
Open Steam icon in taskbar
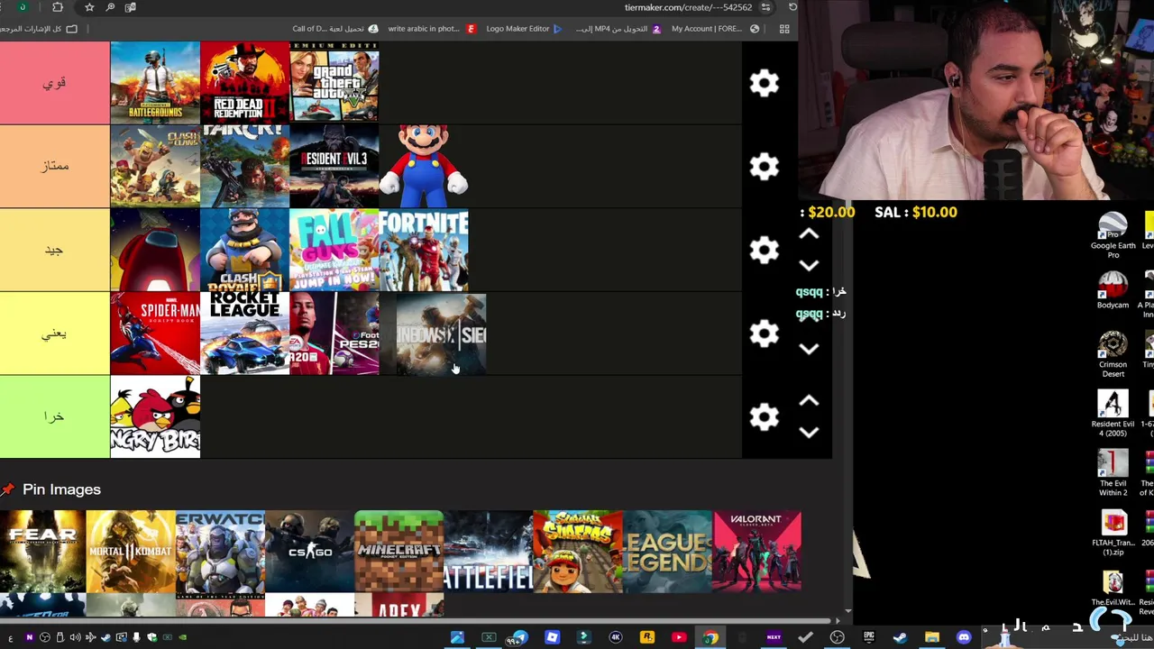tap(900, 637)
